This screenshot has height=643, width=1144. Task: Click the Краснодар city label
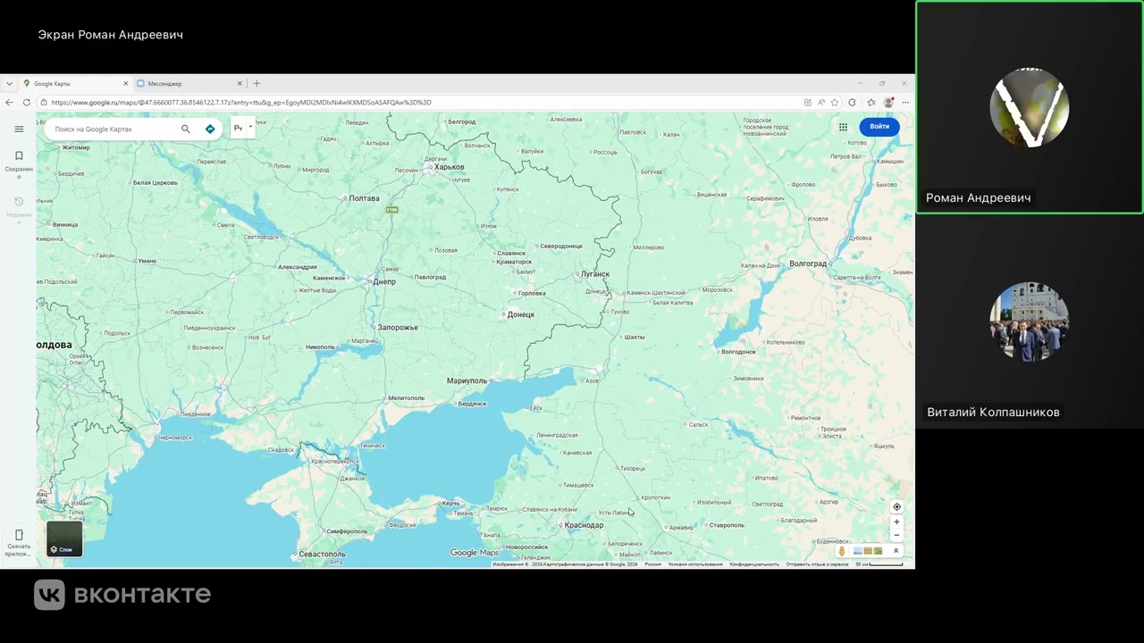584,525
